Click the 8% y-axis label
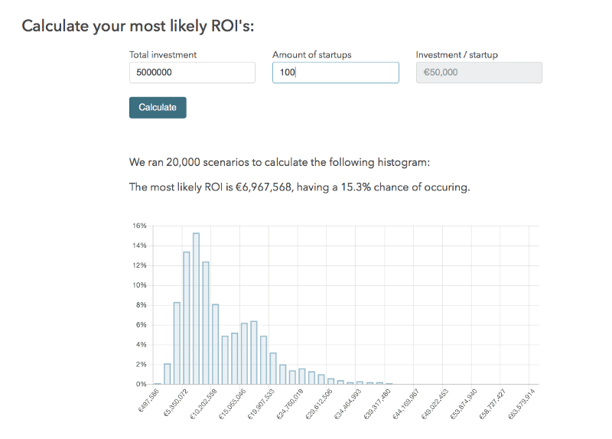This screenshot has width=612, height=439. pos(141,305)
